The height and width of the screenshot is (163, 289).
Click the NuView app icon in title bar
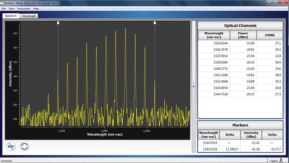[2, 3]
